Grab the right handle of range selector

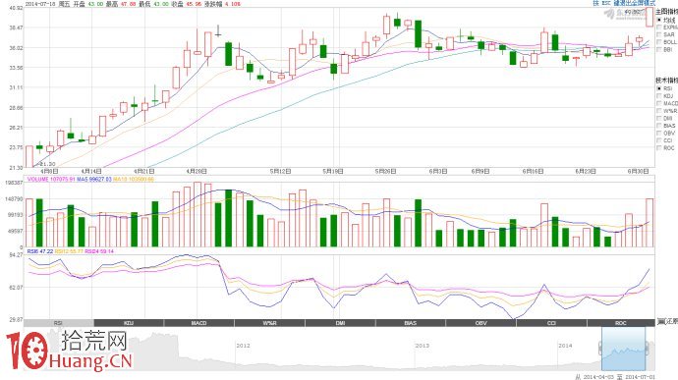(648, 348)
